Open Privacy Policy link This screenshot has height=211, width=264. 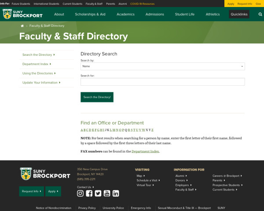[x=87, y=208]
